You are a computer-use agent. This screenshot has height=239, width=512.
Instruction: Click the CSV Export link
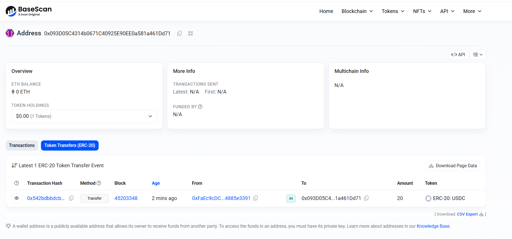click(x=467, y=214)
